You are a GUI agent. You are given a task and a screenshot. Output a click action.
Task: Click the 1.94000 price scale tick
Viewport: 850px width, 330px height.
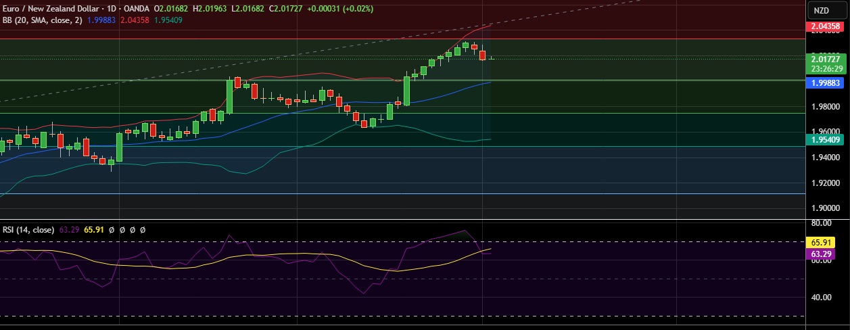pos(827,158)
